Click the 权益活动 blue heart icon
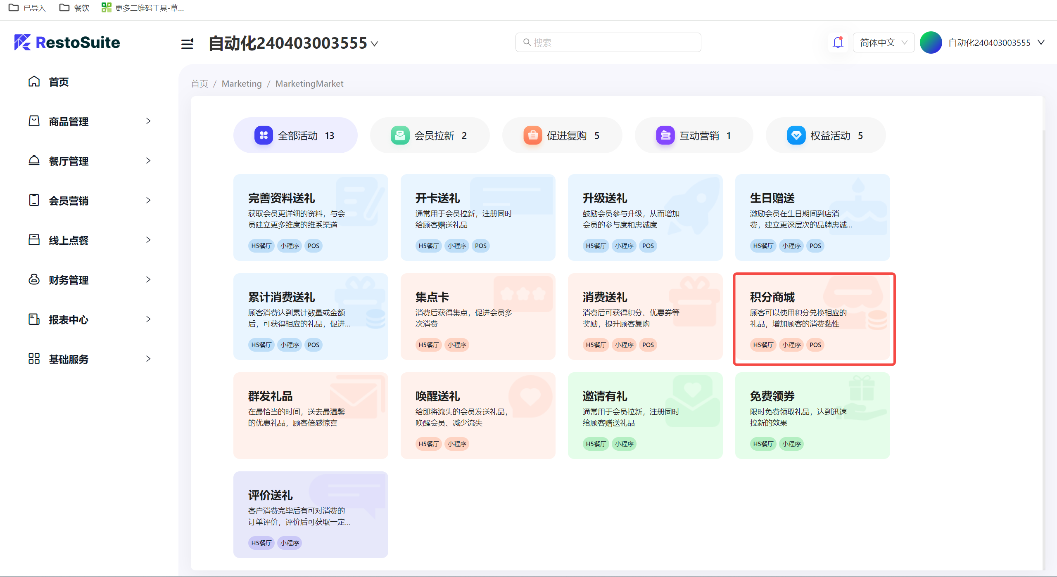The image size is (1057, 577). pos(796,135)
